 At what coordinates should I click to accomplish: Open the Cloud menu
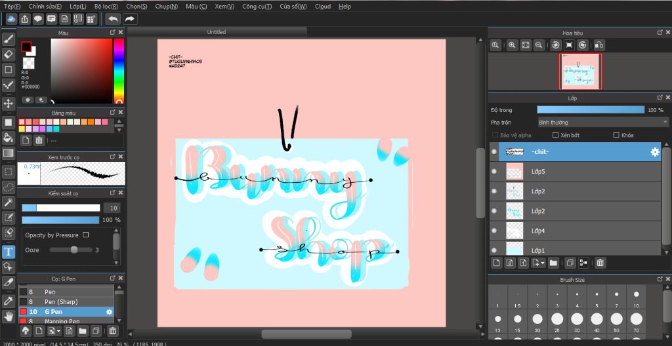(323, 7)
